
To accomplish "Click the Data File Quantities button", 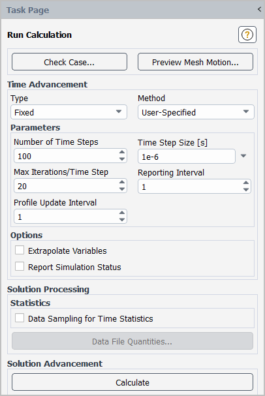I will tap(132, 341).
